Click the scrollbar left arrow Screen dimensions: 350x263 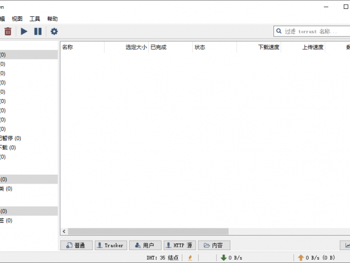(64, 231)
